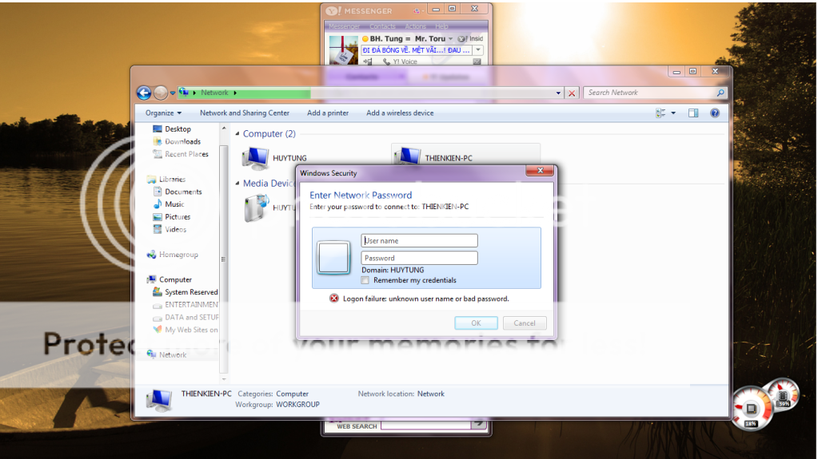Click the search magnifier icon
The image size is (818, 459).
coord(721,93)
